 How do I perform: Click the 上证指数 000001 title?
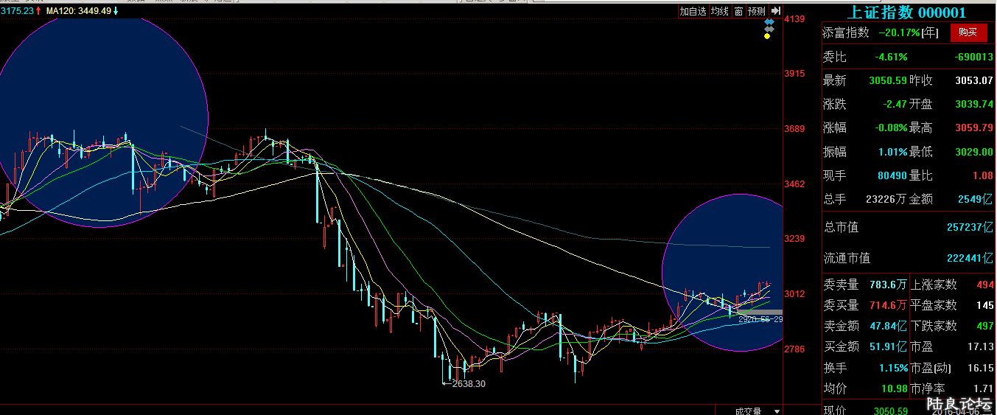906,13
